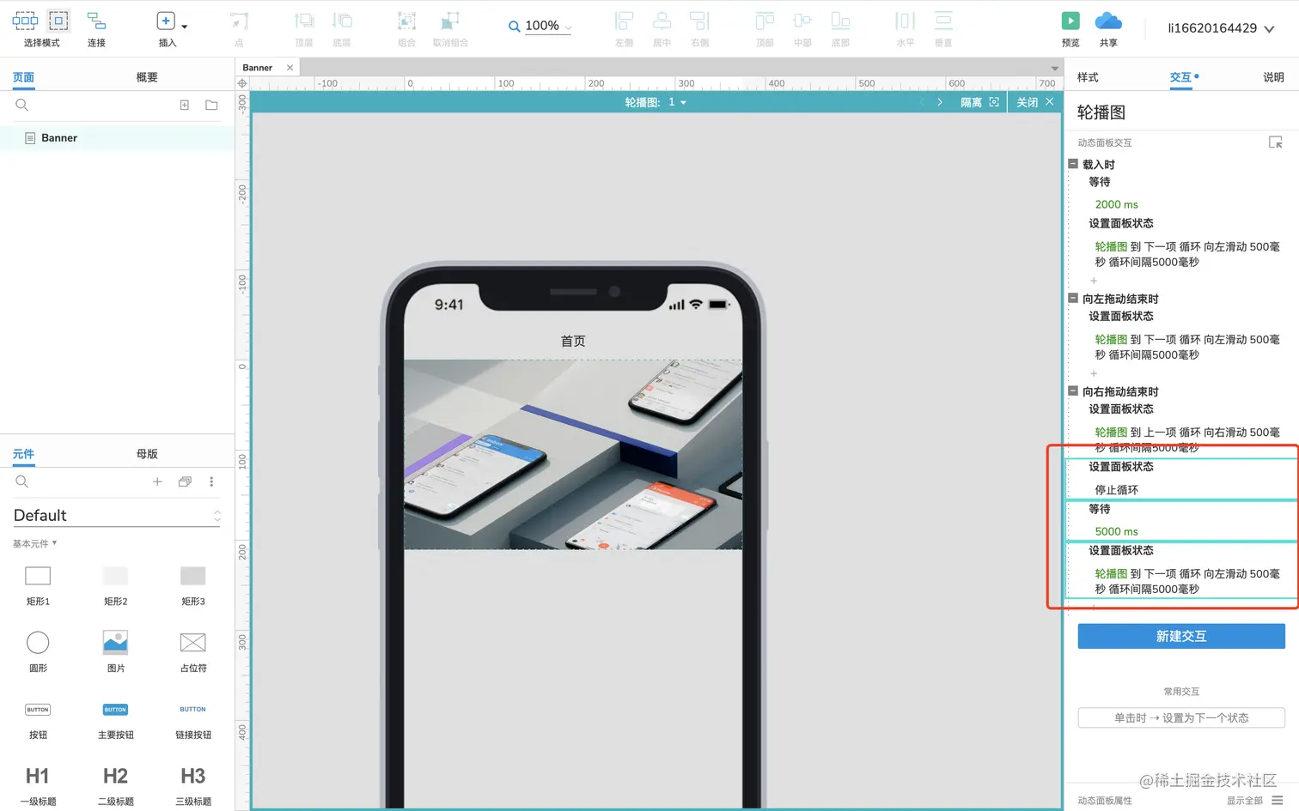1299x811 pixels.
Task: Switch to the 概要 outline tab
Action: pos(147,77)
